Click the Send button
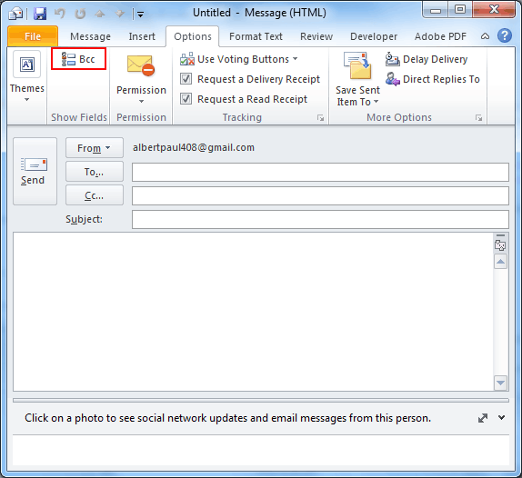 point(35,172)
